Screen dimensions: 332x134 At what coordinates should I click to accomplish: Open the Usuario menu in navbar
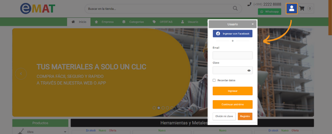coord(190,22)
